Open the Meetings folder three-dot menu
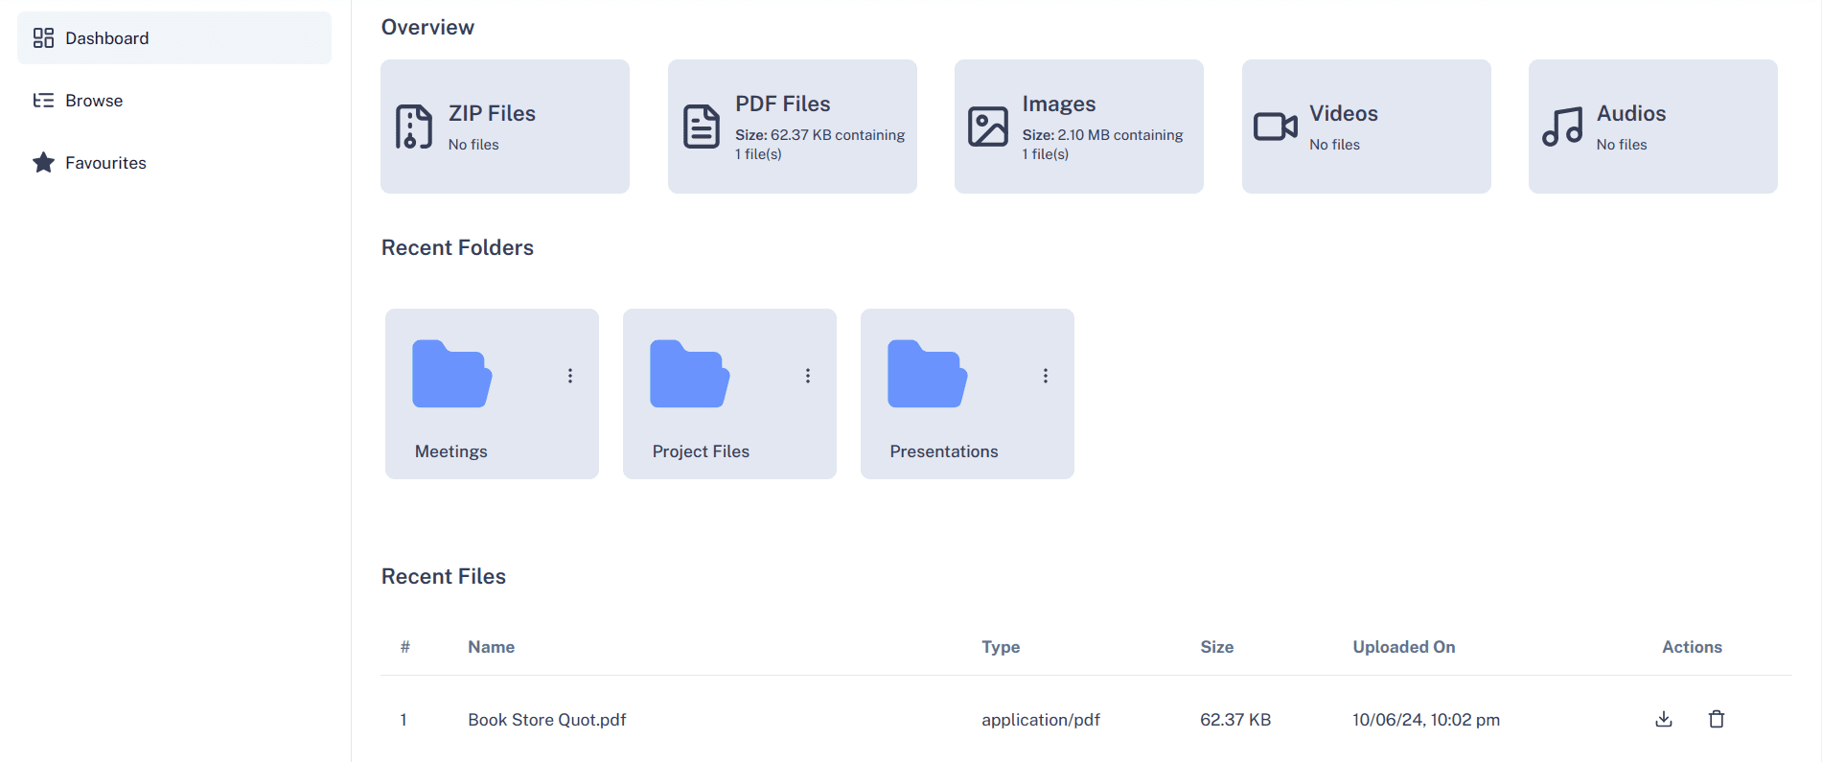The height and width of the screenshot is (762, 1822). pos(570,376)
